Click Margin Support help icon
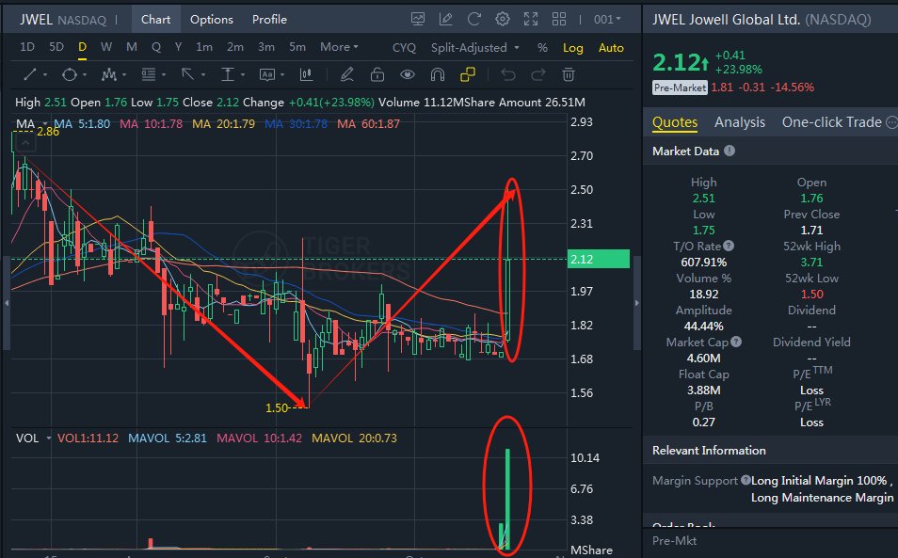 point(746,480)
